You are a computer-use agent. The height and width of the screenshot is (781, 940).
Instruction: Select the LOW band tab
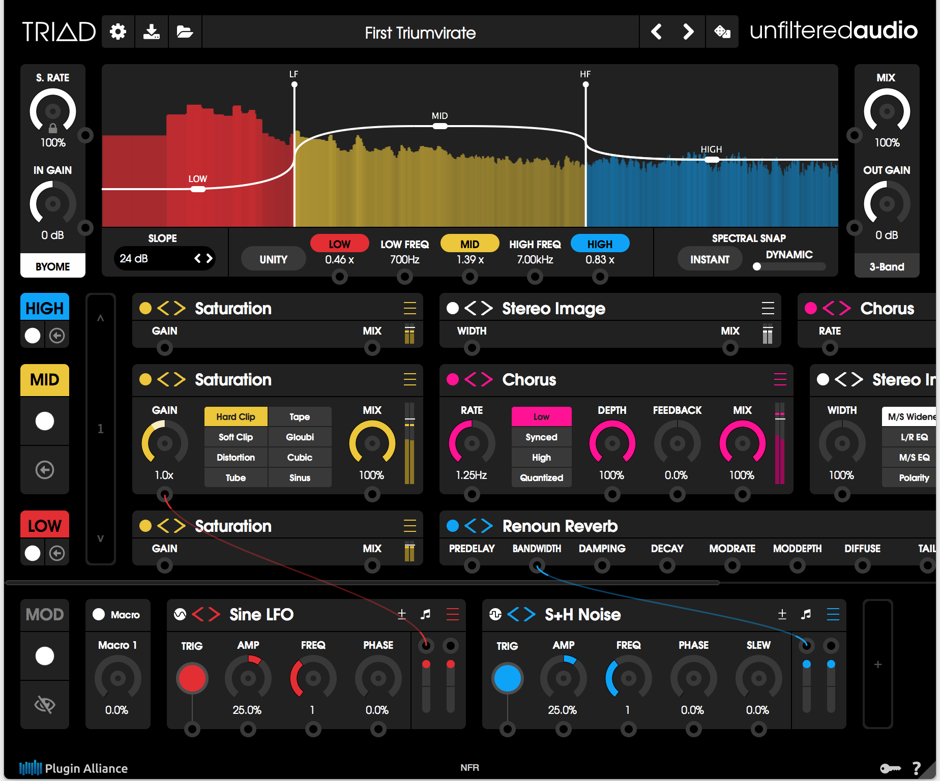click(45, 526)
